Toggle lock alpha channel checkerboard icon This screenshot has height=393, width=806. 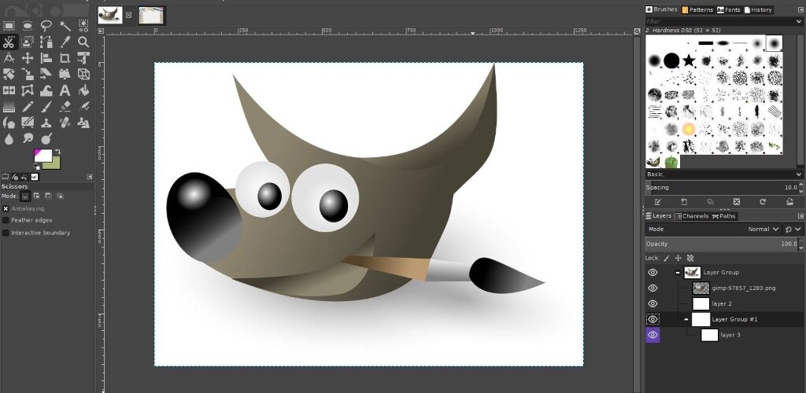pos(690,258)
